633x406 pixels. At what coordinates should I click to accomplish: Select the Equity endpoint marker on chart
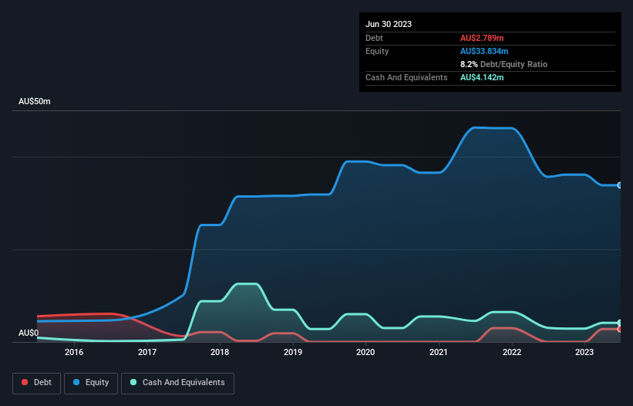click(620, 185)
